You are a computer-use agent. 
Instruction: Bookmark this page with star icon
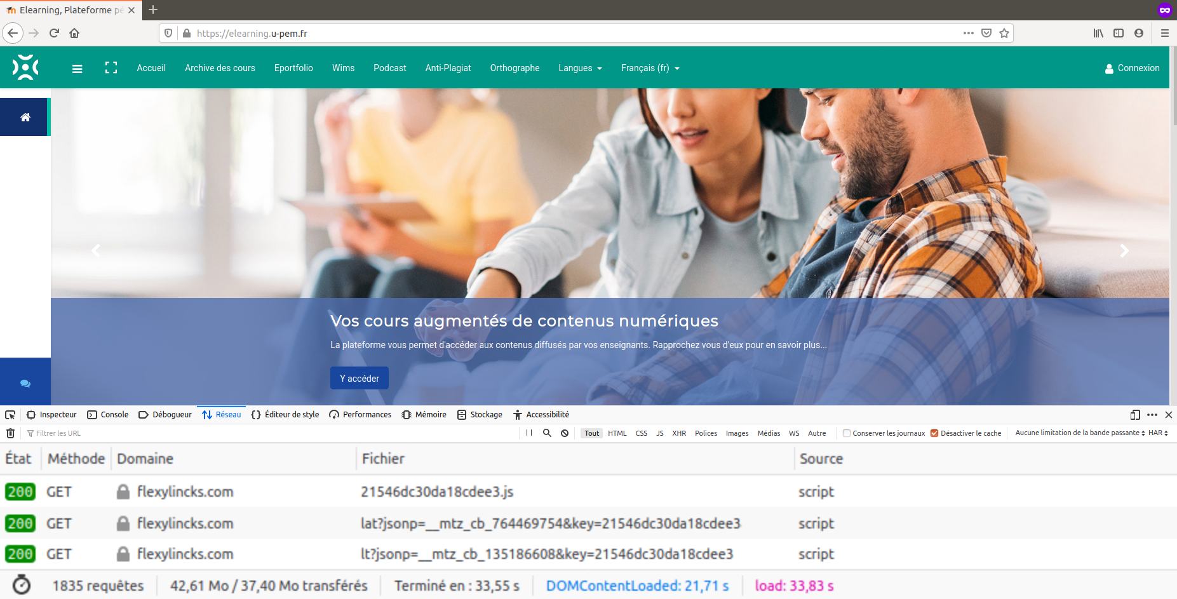point(1004,33)
